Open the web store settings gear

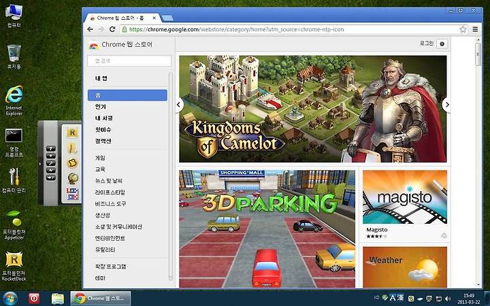coord(442,44)
